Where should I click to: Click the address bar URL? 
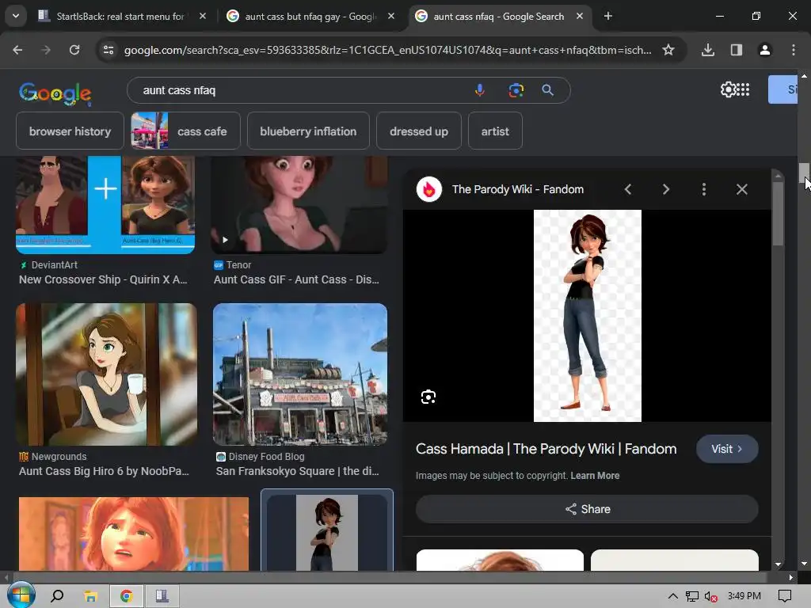pyautogui.click(x=387, y=50)
